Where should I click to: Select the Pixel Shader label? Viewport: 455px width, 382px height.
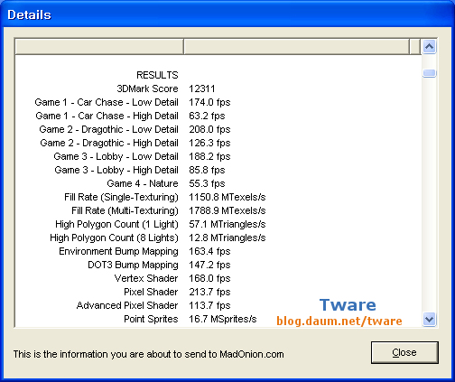click(x=151, y=292)
